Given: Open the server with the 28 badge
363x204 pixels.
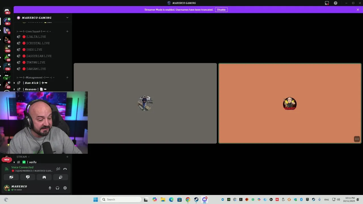Looking at the screenshot, I should point(7,58).
